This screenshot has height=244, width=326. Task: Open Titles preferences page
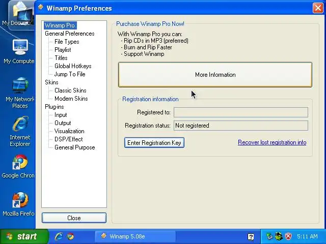coord(61,58)
